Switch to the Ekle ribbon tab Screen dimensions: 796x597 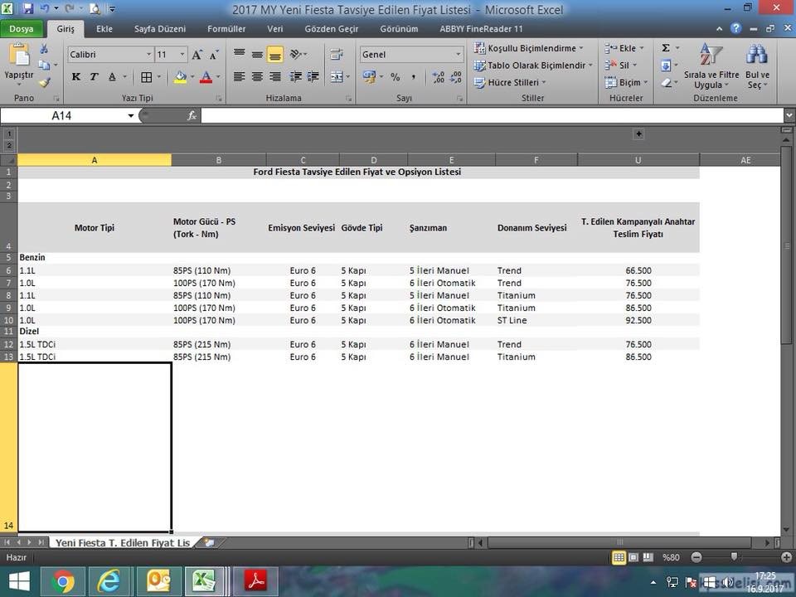click(x=104, y=29)
